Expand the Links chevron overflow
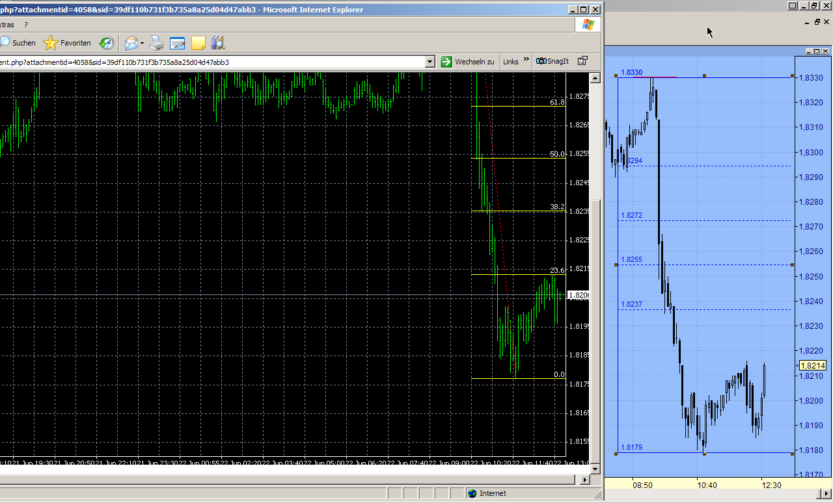833x503 pixels. click(x=526, y=60)
